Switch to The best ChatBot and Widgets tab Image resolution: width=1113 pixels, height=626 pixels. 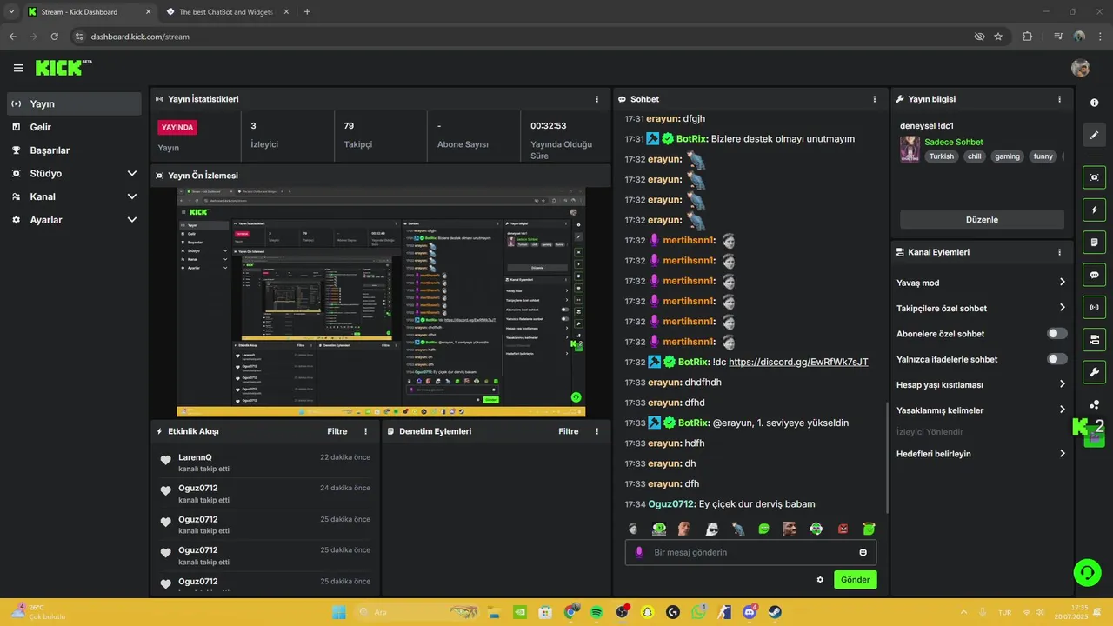229,12
